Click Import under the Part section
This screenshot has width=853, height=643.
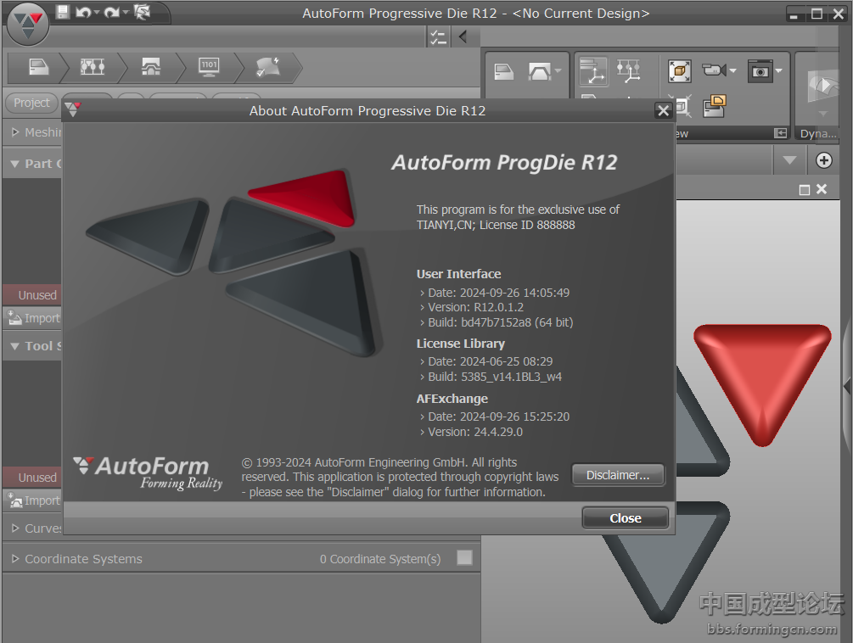(x=34, y=318)
